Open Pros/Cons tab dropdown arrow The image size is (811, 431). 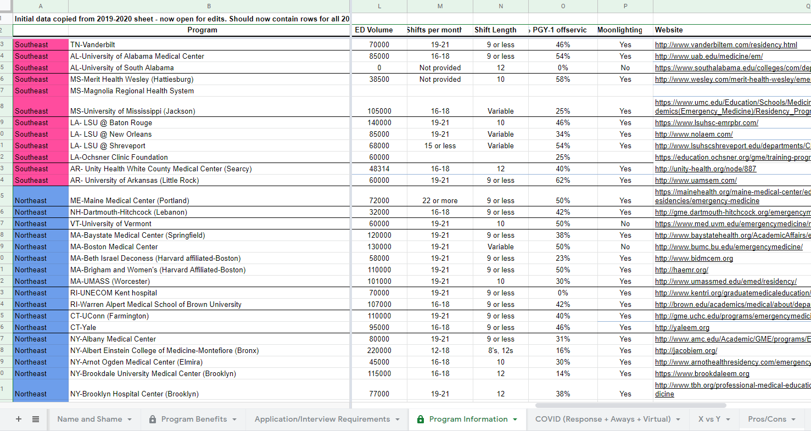point(793,419)
